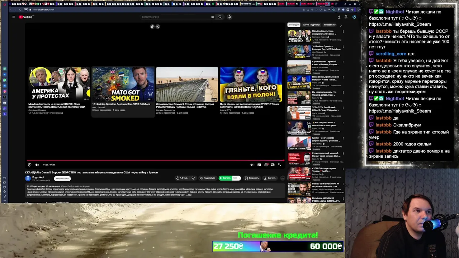The image size is (459, 258).
Task: Open Discord in the browser sidebar
Action: [5, 103]
